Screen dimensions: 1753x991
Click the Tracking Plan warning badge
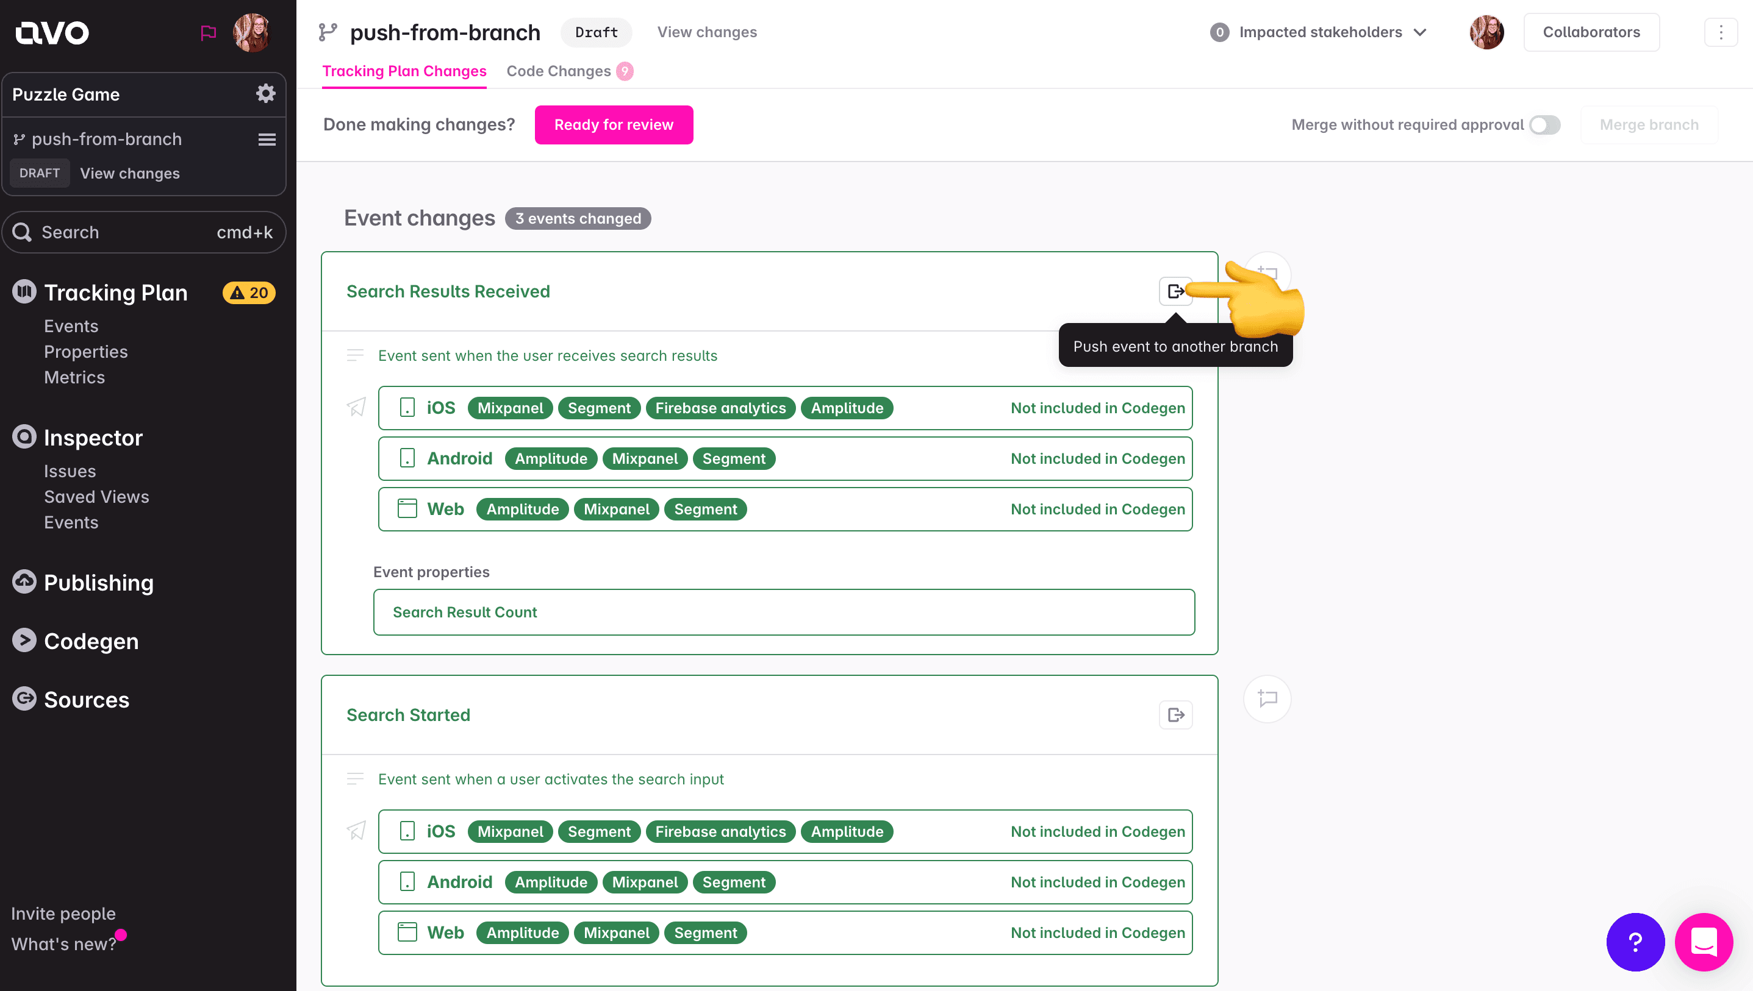(249, 293)
